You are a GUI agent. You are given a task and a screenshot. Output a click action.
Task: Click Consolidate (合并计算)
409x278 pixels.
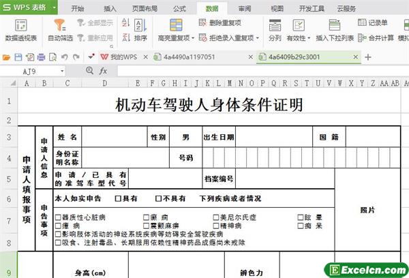pyautogui.click(x=376, y=38)
